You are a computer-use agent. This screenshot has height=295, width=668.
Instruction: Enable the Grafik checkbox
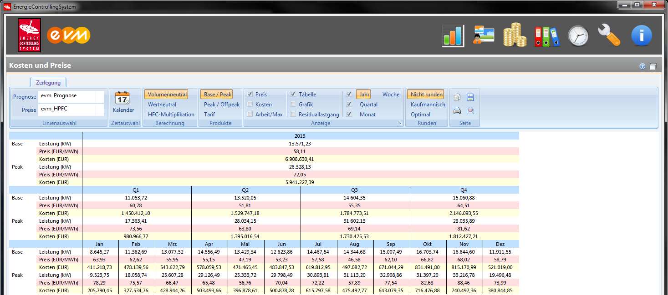(x=293, y=105)
